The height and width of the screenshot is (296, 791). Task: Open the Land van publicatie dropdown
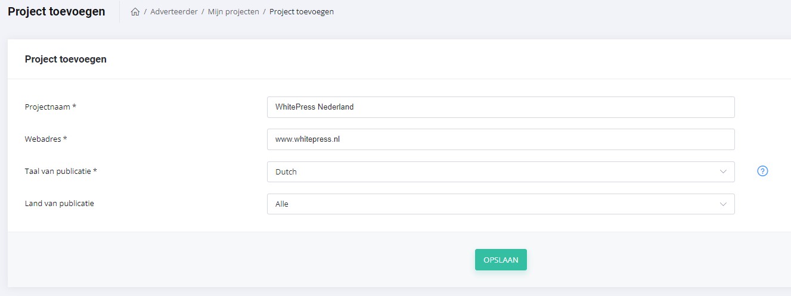coord(501,204)
